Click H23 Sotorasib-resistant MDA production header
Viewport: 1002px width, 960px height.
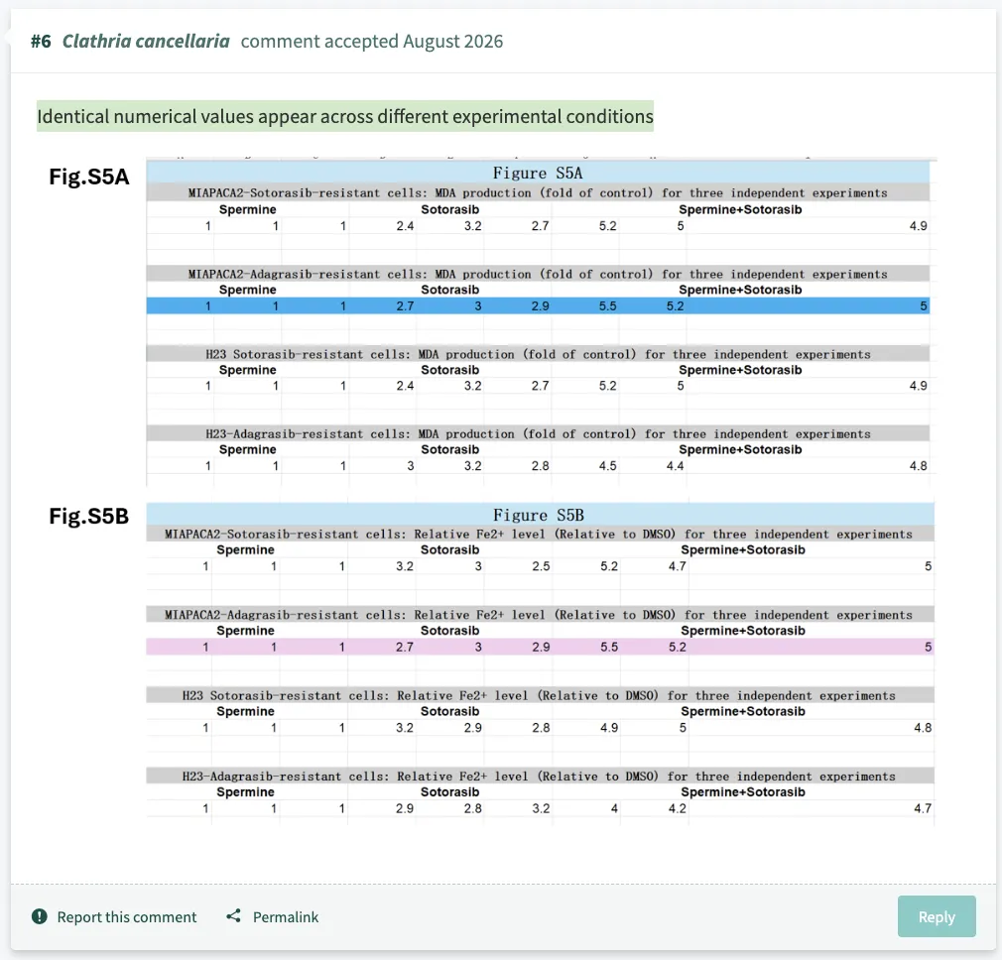(538, 354)
